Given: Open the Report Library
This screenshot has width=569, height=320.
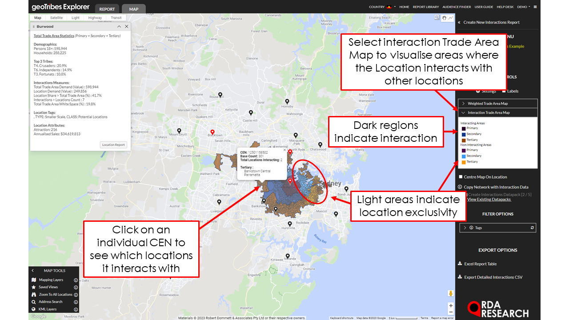Looking at the screenshot, I should 425,7.
